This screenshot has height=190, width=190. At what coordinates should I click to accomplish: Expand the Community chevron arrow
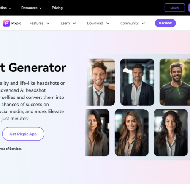click(x=143, y=24)
